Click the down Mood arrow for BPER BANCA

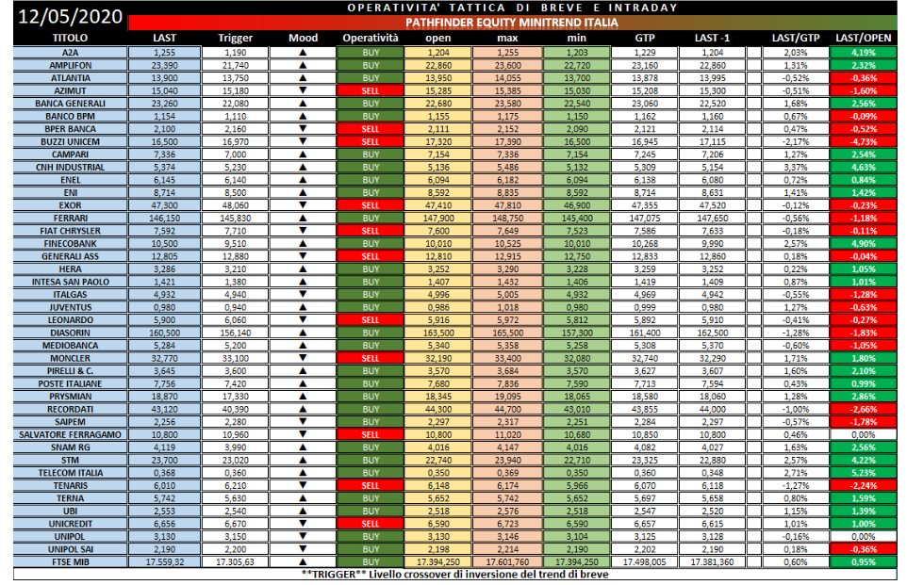point(303,129)
